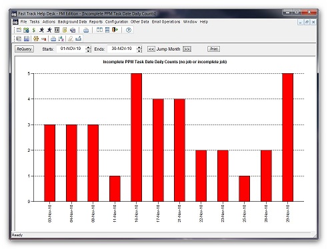Increase the Ends date with up arrow

(139, 47)
